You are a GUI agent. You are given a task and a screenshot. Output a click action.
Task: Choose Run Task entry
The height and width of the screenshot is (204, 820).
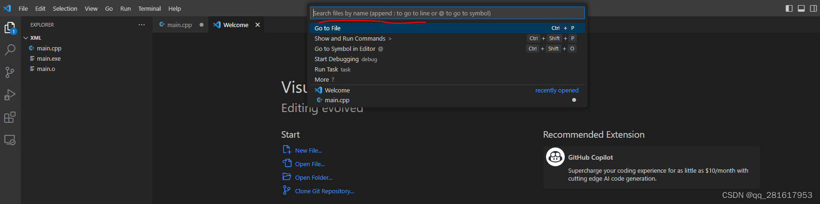click(447, 69)
